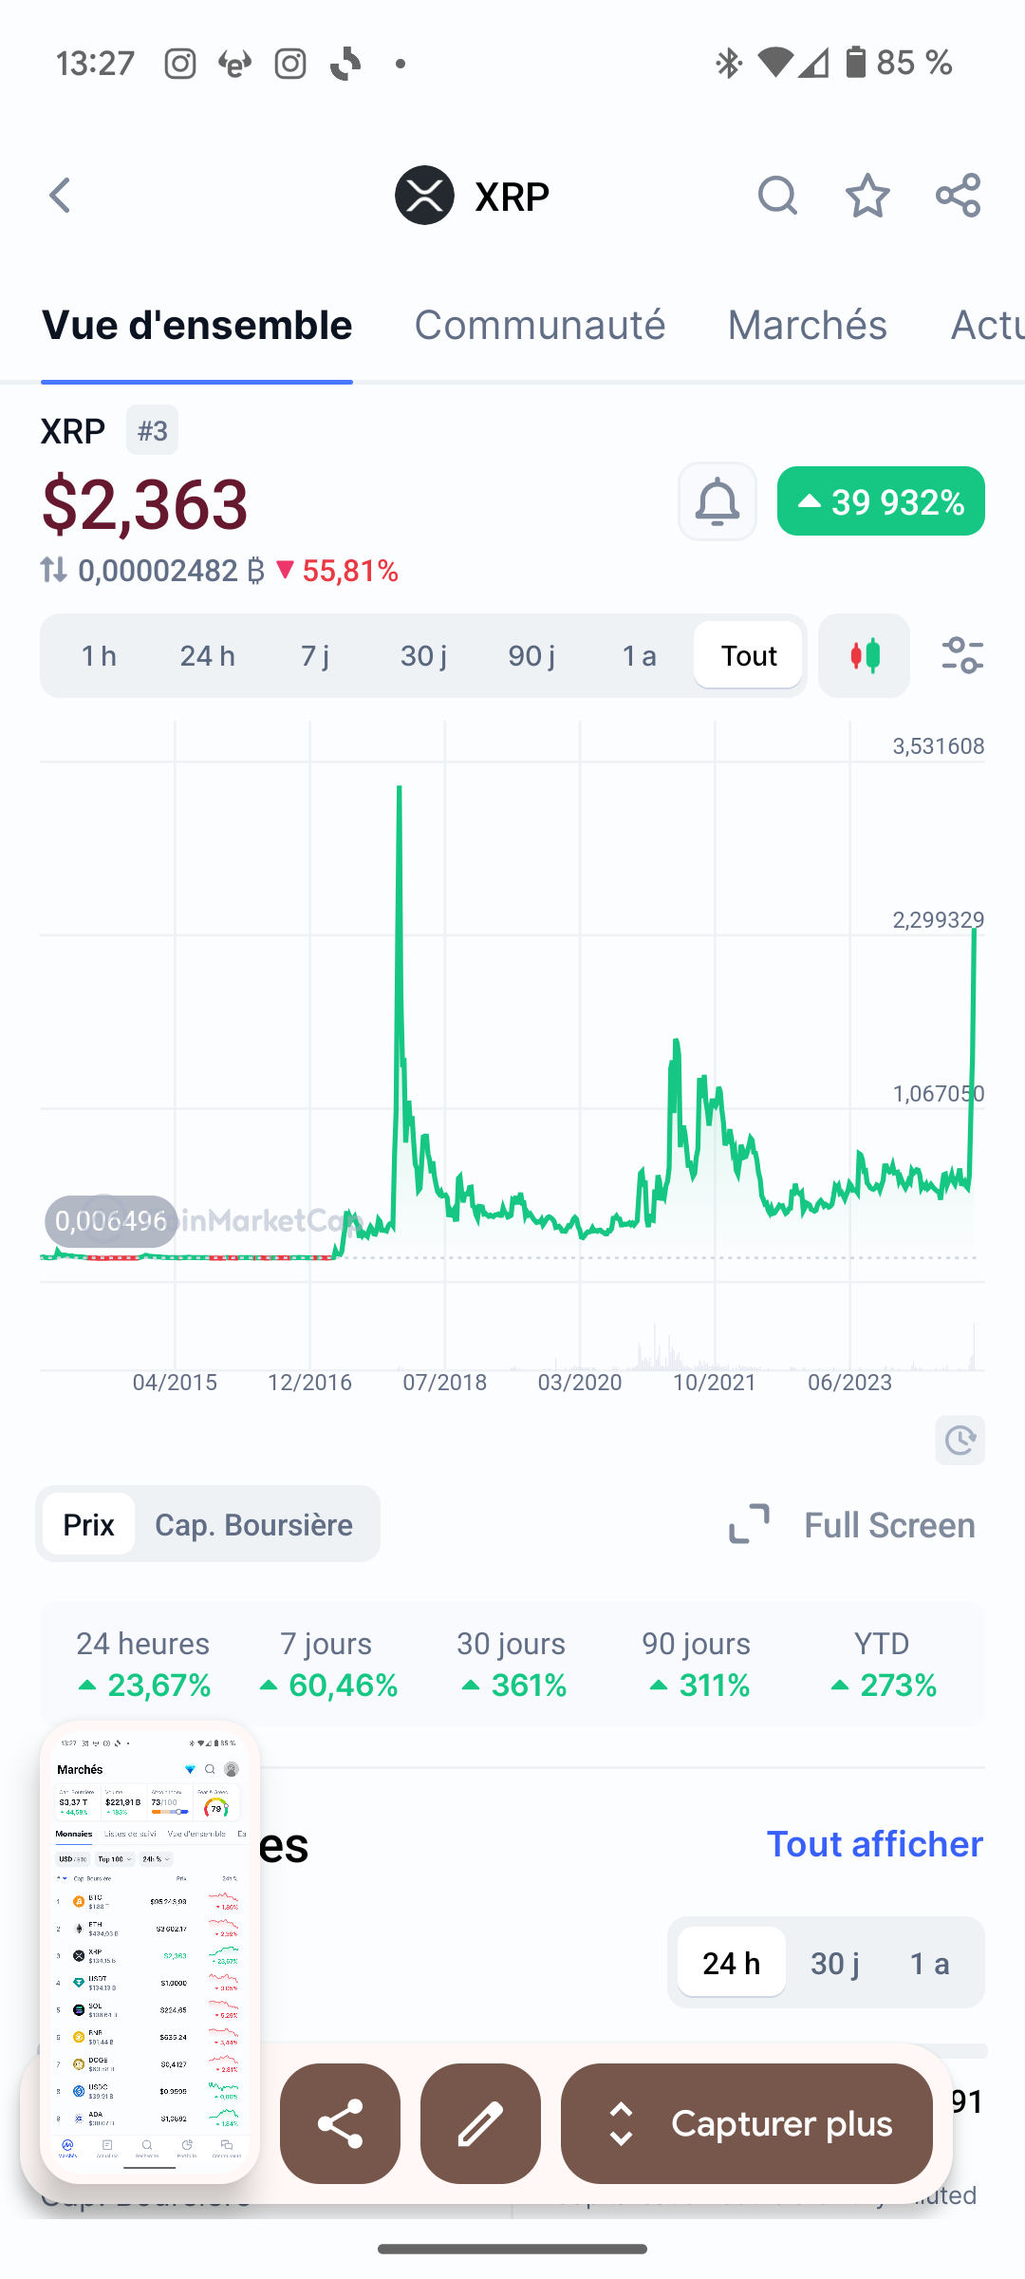Viewport: 1025px width, 2279px height.
Task: Switch to candlestick chart view
Action: click(x=864, y=656)
